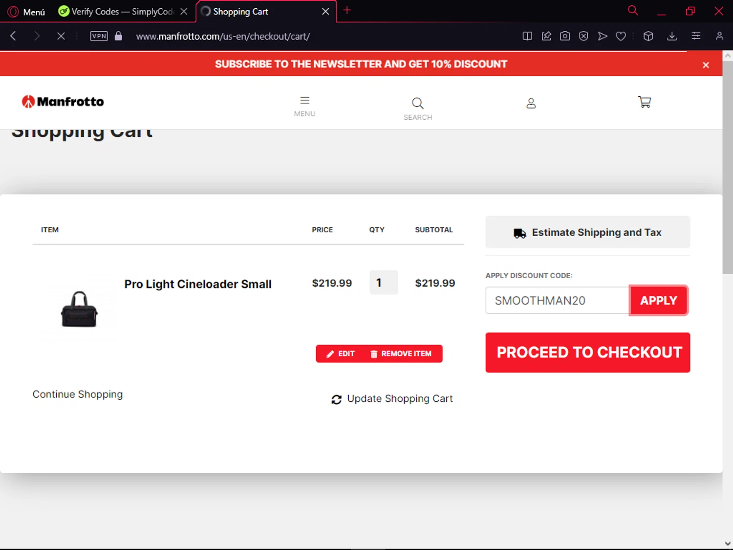733x550 pixels.
Task: Go back to previous page
Action: (13, 36)
